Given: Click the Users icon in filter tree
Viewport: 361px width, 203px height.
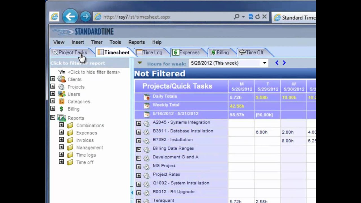Looking at the screenshot, I should click(61, 94).
